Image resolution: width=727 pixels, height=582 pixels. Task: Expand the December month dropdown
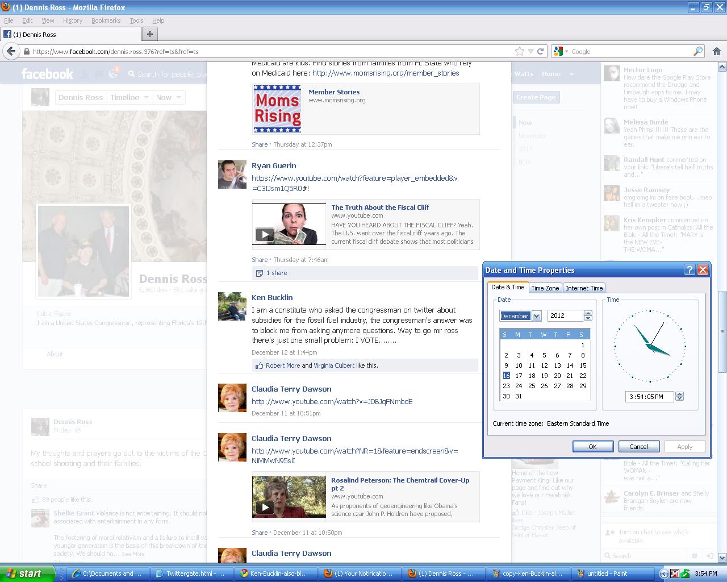pos(536,315)
